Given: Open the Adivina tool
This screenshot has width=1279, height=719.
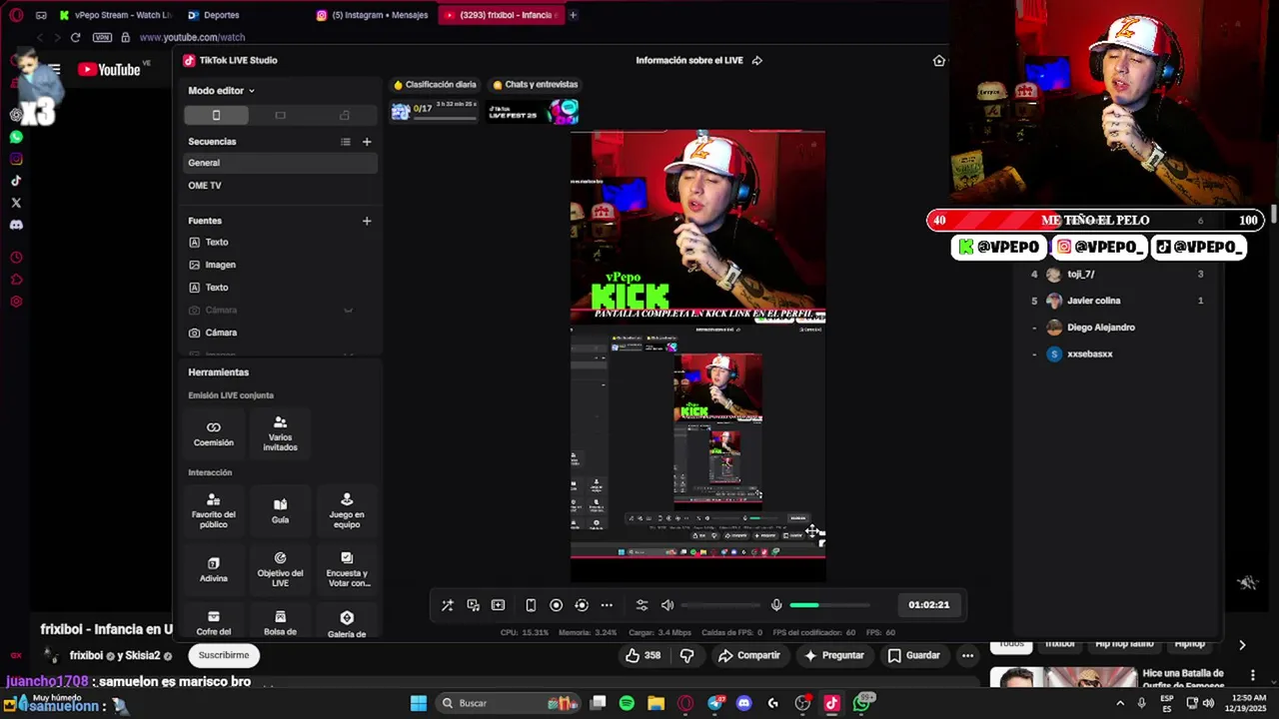Looking at the screenshot, I should 214,569.
